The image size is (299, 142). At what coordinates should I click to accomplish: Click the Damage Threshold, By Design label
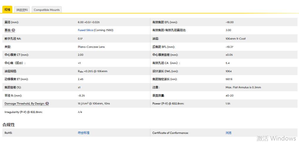tap(25, 104)
